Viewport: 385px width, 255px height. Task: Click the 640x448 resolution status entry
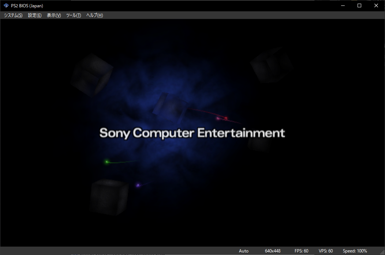(273, 251)
